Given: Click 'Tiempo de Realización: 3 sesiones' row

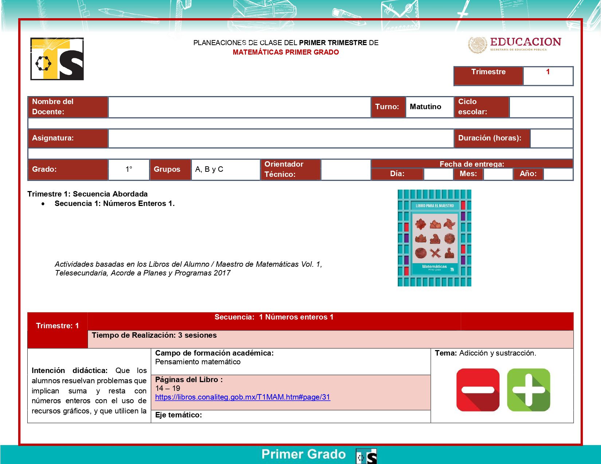Looking at the screenshot, I should tap(330, 339).
